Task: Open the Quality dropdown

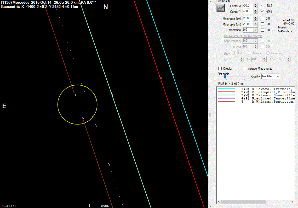Action: pyautogui.click(x=271, y=76)
